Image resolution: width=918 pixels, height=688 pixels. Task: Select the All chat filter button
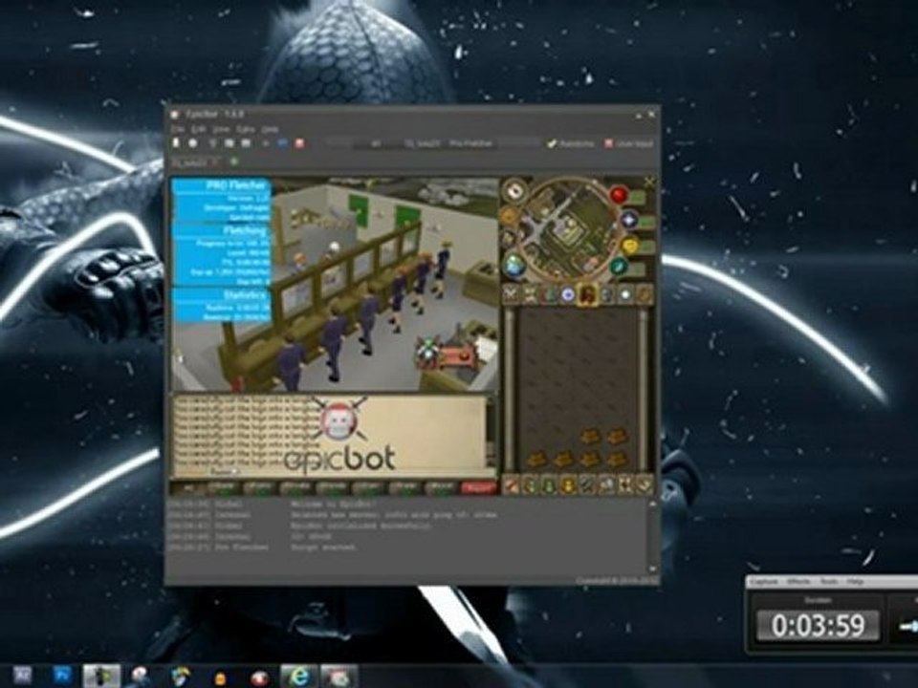[188, 487]
